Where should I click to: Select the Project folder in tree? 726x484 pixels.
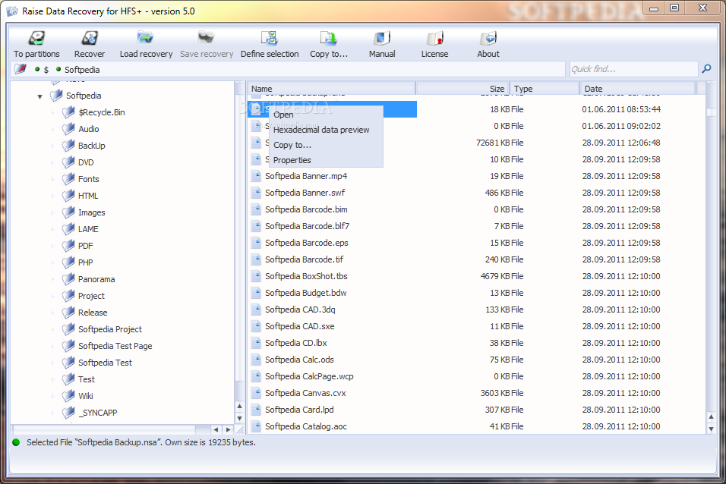pos(91,296)
